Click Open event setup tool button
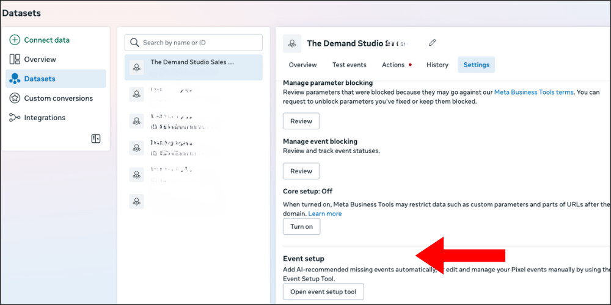 (323, 292)
